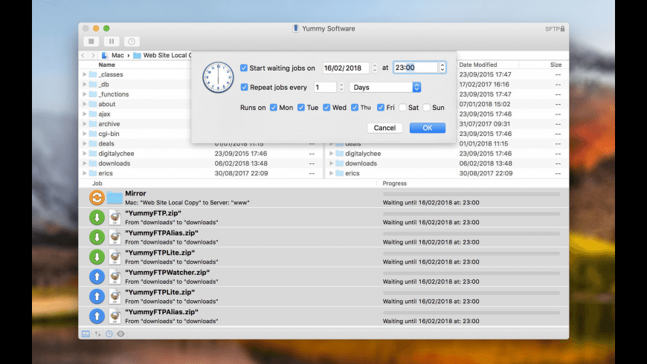Click the eye watcher status bar icon

120,334
